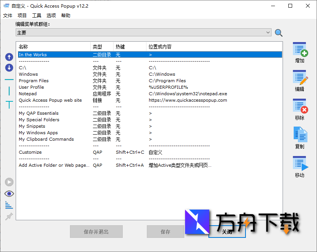Screen dimensions: 317x252
Task: Click the 关闭 button
Action: 227,231
